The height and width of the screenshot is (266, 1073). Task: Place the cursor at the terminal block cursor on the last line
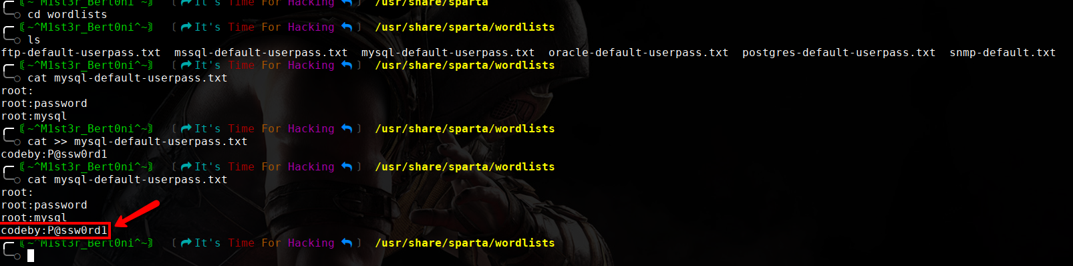click(x=31, y=256)
